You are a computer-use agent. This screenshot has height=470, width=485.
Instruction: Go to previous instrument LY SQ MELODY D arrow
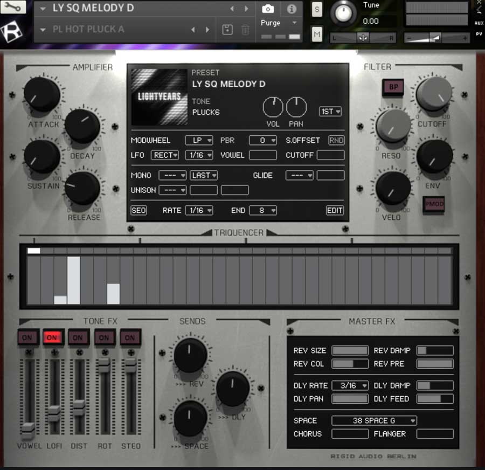point(232,9)
